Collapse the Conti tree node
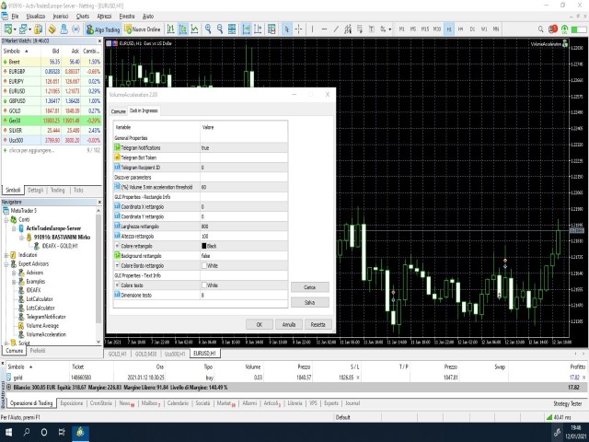The image size is (589, 442). 6,220
